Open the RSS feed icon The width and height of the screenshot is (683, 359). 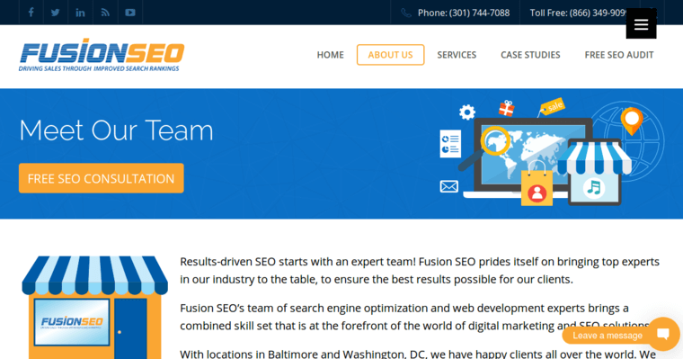(x=105, y=13)
